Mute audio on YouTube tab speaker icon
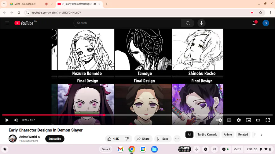275x154 pixels. pos(94,4)
